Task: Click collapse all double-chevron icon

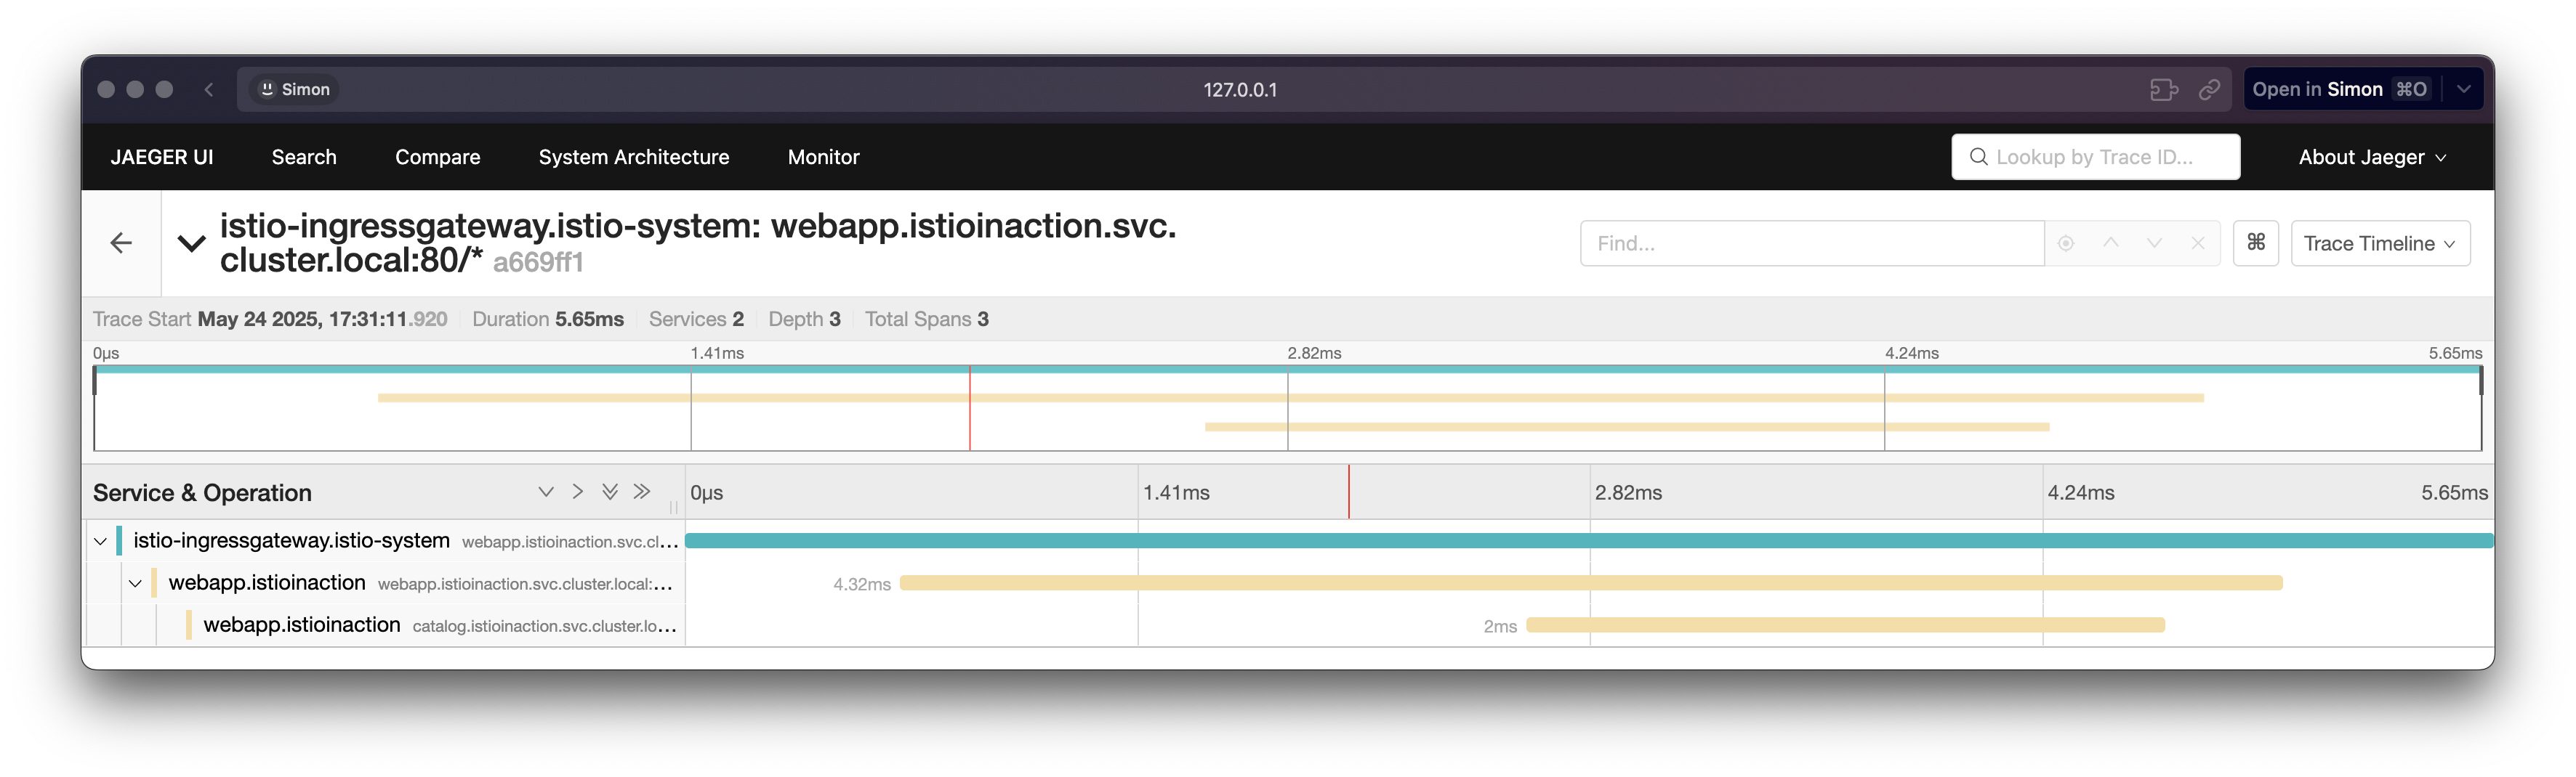Action: click(x=642, y=492)
